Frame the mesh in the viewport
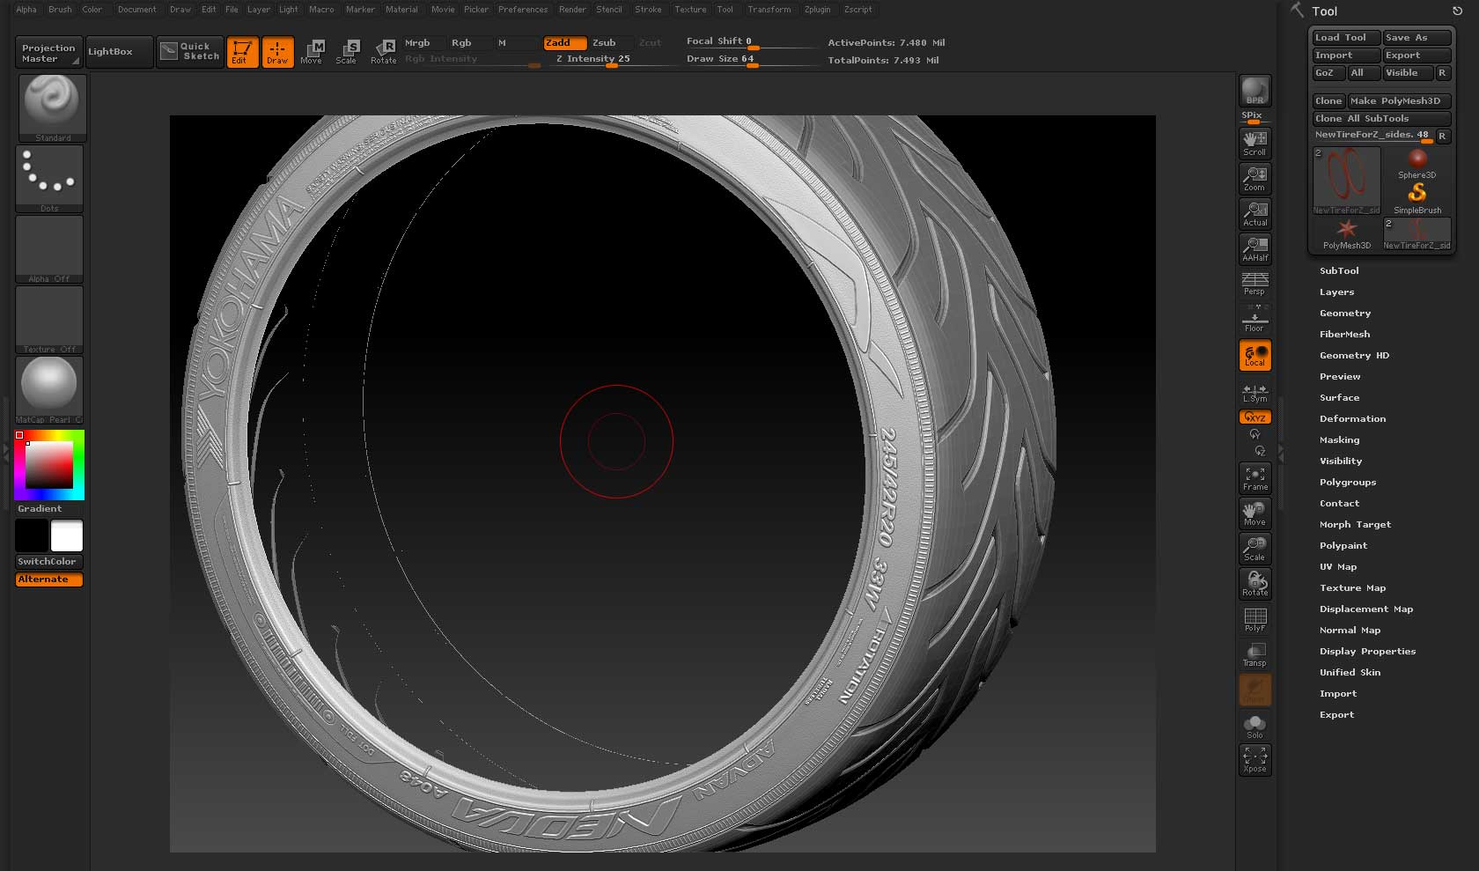This screenshot has height=871, width=1479. coord(1255,478)
